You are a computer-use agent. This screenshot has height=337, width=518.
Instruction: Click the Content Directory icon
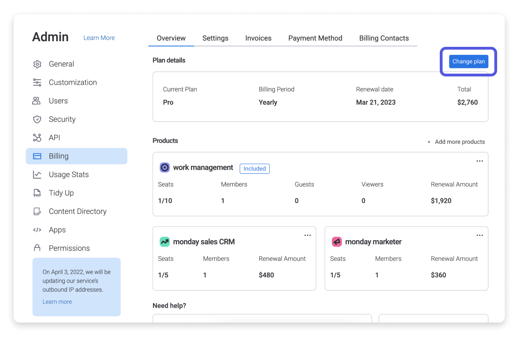37,211
